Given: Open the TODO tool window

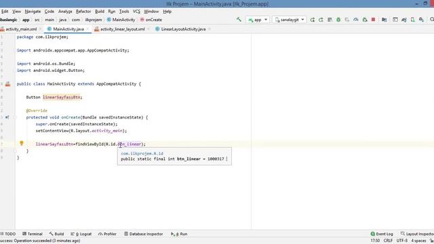Looking at the screenshot, I should pos(7,234).
